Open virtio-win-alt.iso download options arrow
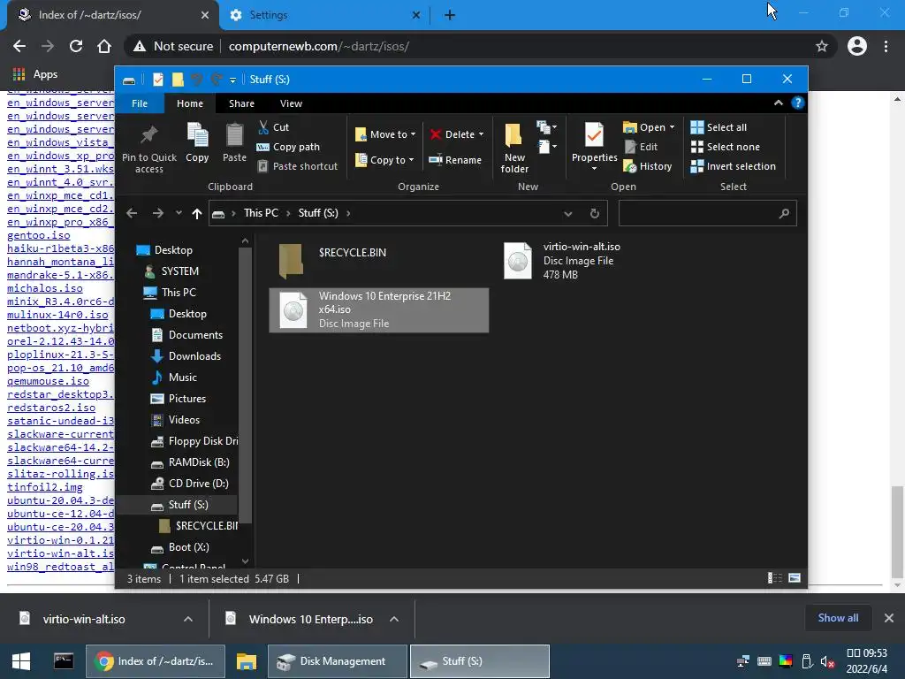The image size is (905, 679). pyautogui.click(x=188, y=619)
